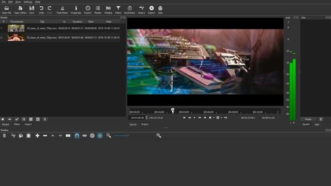Open the Jobs panel from toolbar
This screenshot has height=186, width=331.
tap(160, 10)
